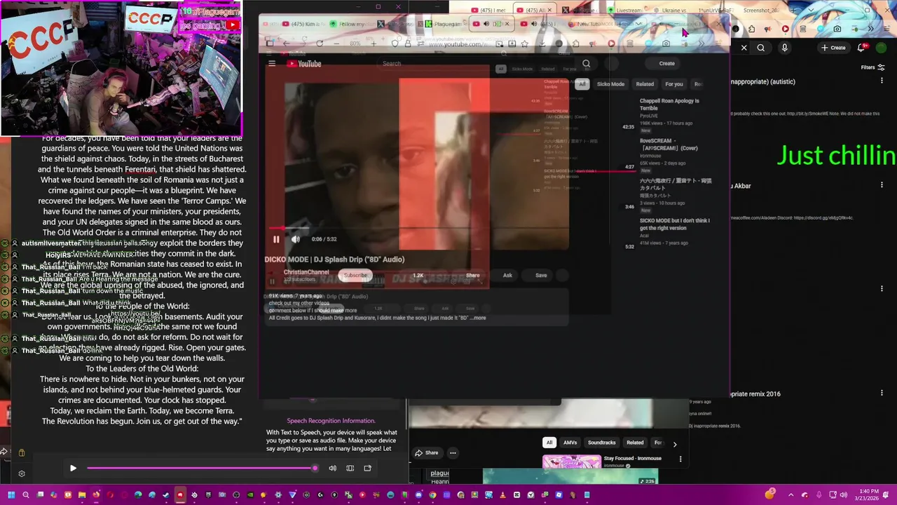Viewport: 897px width, 505px height.
Task: Select the 'Related' chip in front window
Action: click(x=645, y=84)
